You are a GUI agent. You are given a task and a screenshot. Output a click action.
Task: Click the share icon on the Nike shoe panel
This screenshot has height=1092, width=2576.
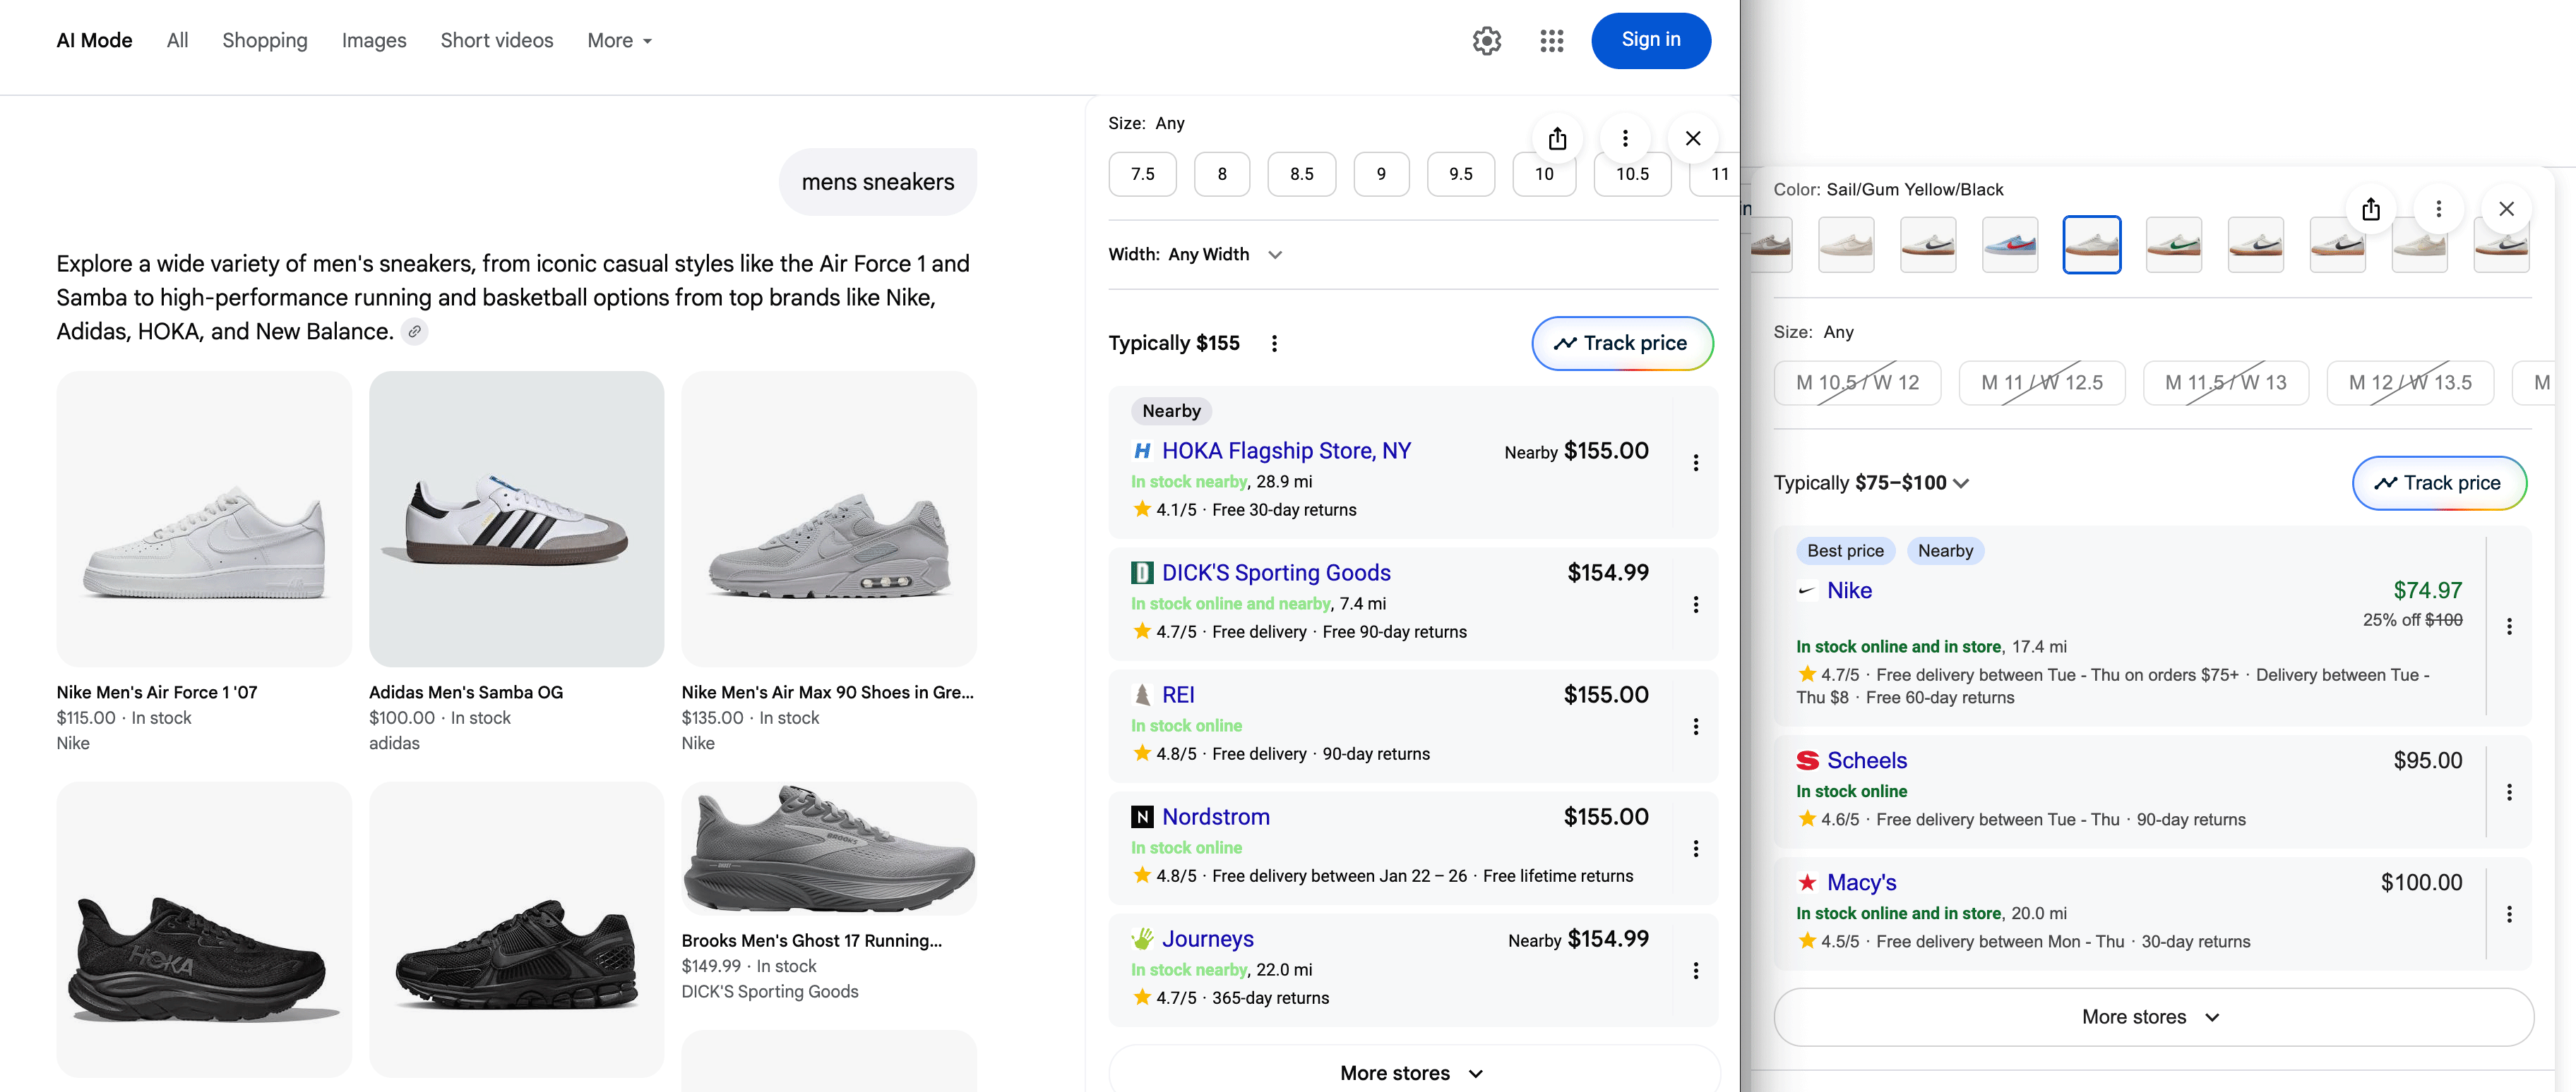[2370, 209]
